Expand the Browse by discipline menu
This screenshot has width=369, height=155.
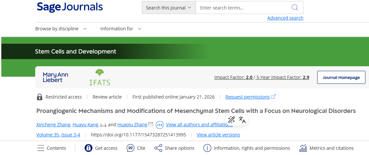pos(61,29)
